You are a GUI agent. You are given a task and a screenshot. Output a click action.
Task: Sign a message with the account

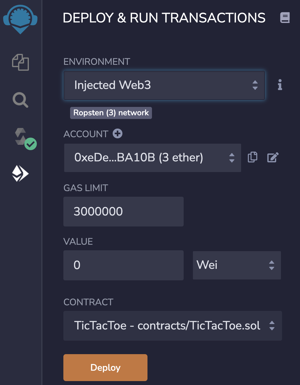click(273, 157)
